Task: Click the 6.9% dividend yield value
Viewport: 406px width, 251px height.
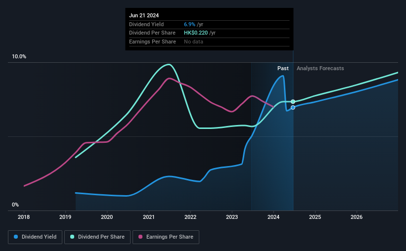Action: [189, 24]
